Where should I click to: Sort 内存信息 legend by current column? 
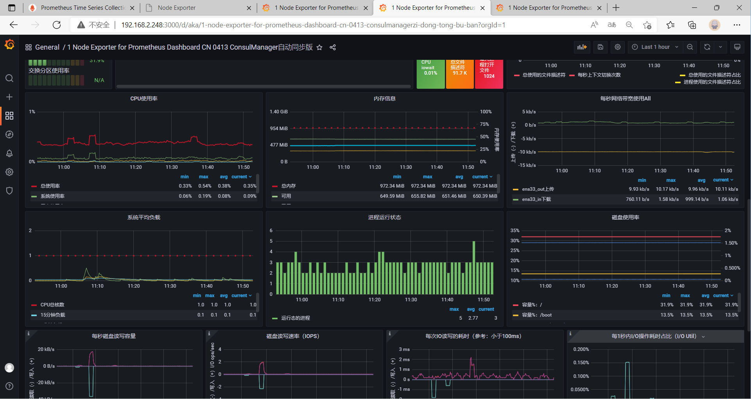[x=482, y=177]
